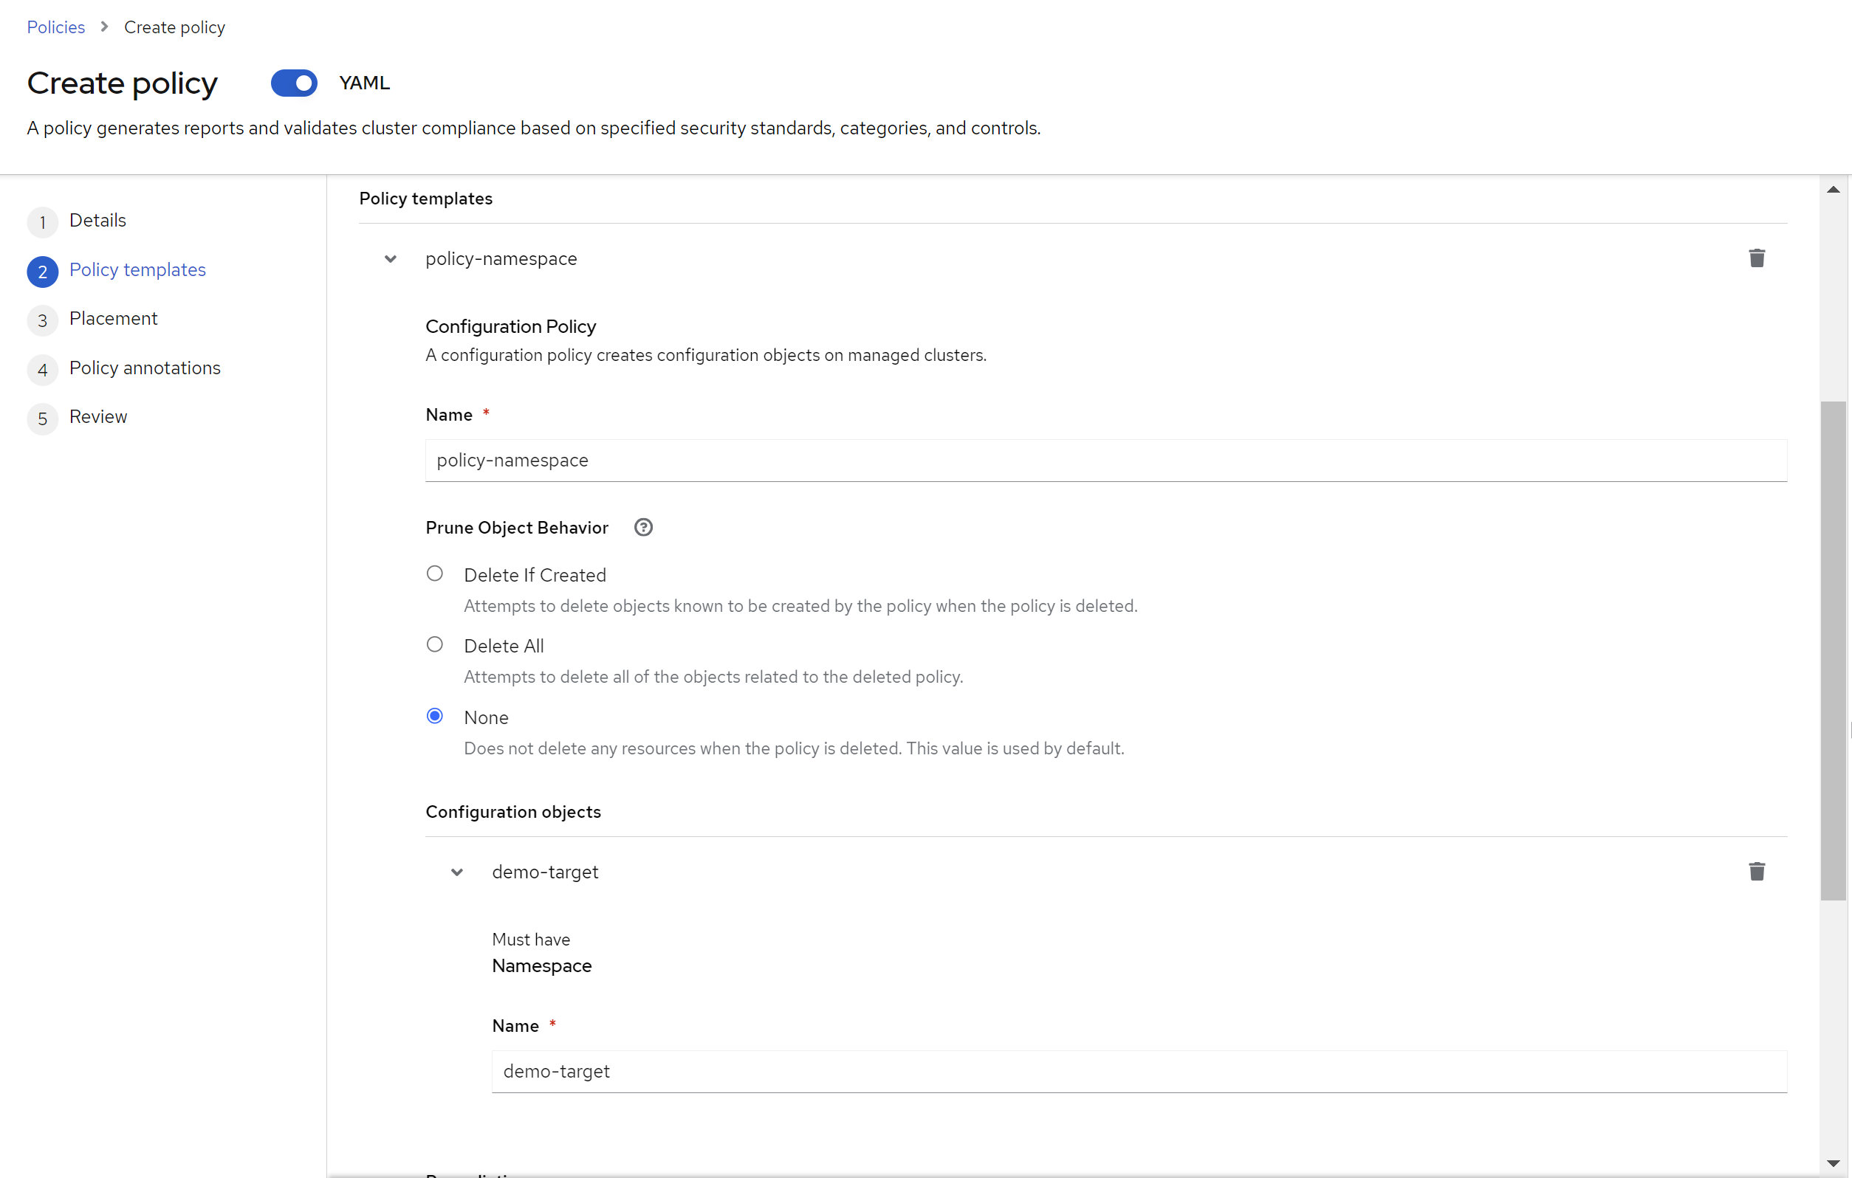
Task: Collapse the policy-namespace template section
Action: pos(391,259)
